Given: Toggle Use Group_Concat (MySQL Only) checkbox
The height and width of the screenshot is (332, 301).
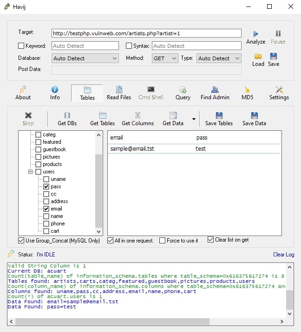Looking at the screenshot, I should pos(21,240).
